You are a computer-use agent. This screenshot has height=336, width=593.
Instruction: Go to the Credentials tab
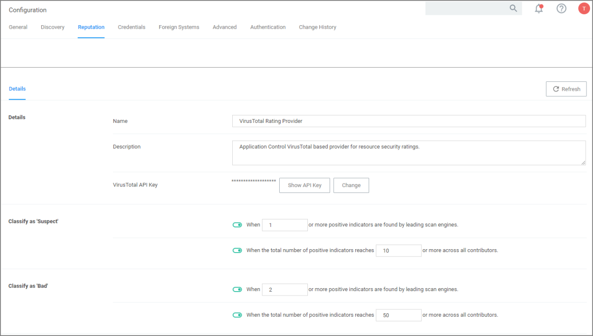[131, 27]
